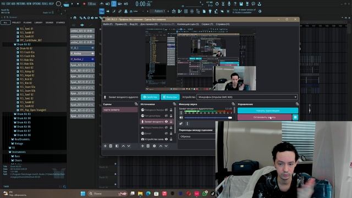
Task: Select the Карта захвата scene
Action: click(120, 110)
